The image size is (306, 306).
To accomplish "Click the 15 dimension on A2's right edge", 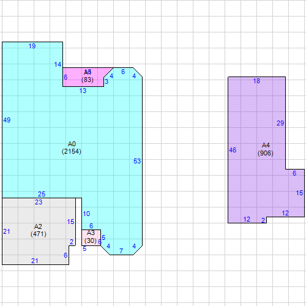I will [70, 222].
